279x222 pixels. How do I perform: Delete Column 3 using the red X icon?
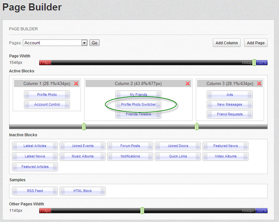pyautogui.click(x=259, y=83)
